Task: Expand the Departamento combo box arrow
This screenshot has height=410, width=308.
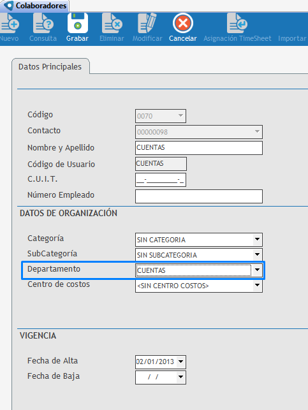Action: [x=257, y=270]
